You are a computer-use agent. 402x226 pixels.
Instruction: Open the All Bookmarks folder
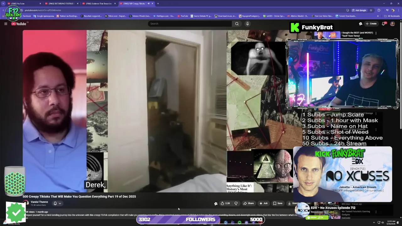[392, 16]
